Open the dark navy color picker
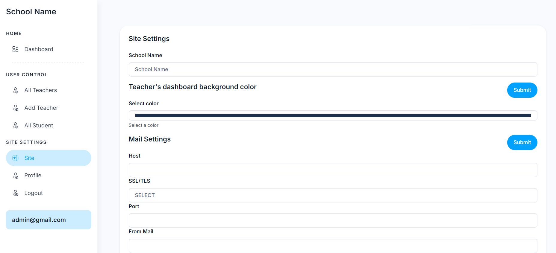 tap(333, 115)
